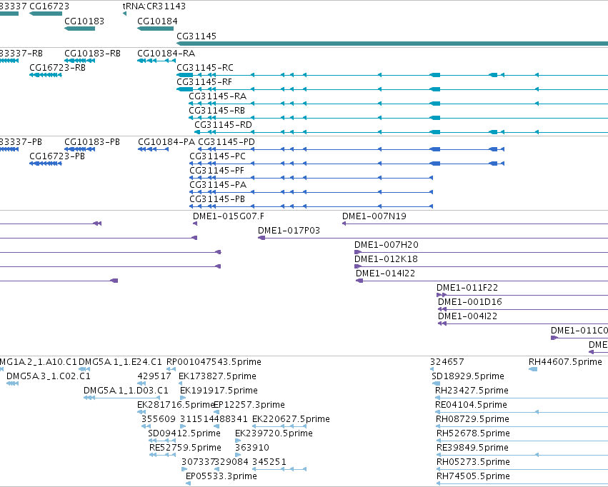Select the CG10184-RA transcript label
The width and height of the screenshot is (608, 487).
[x=166, y=54]
